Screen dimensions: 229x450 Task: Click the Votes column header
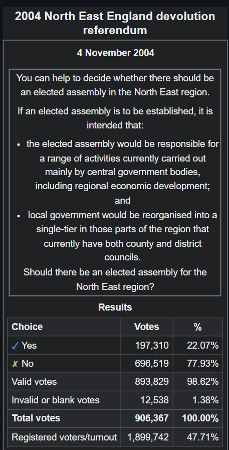pyautogui.click(x=147, y=327)
